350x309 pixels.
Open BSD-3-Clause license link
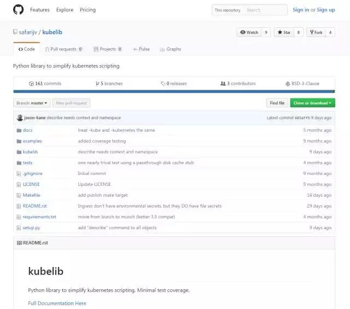(302, 84)
